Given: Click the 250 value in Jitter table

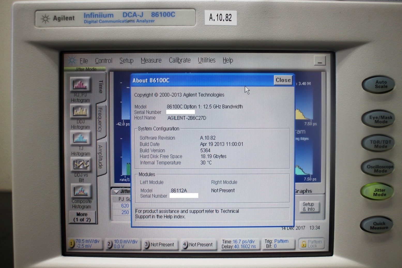Looking at the screenshot, I should click(x=125, y=212).
